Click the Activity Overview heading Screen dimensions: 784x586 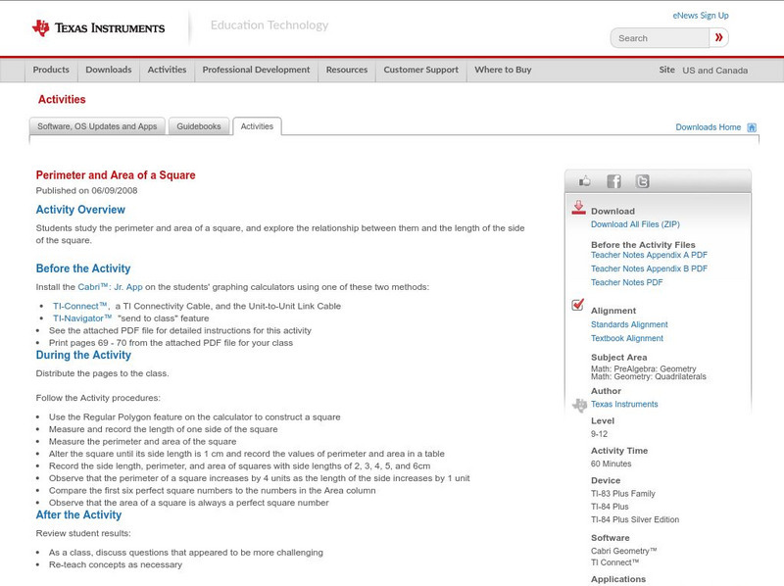(80, 210)
